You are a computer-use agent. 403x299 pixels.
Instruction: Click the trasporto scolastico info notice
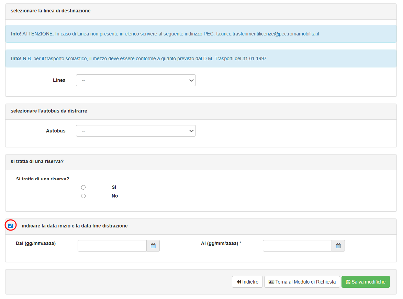[x=144, y=58]
